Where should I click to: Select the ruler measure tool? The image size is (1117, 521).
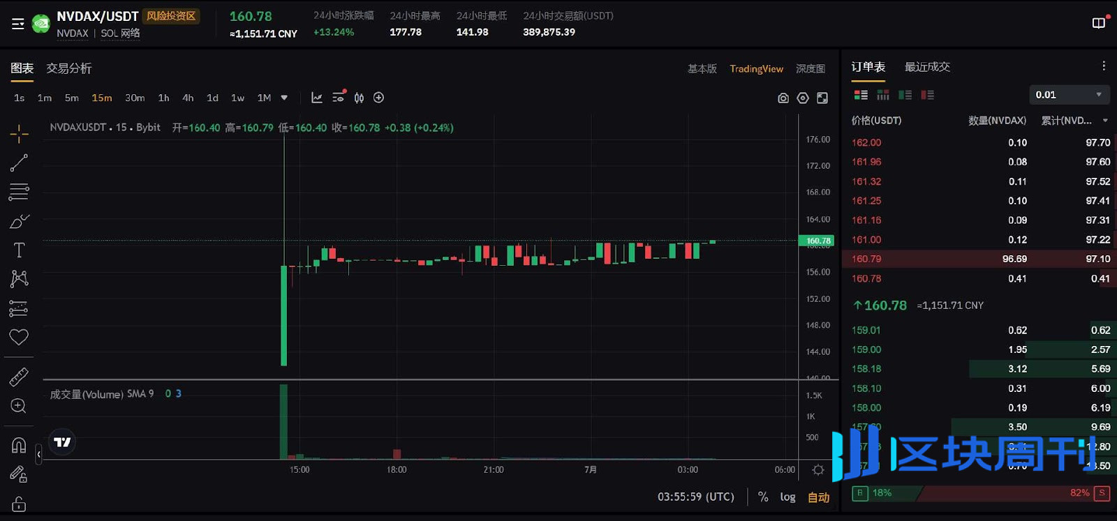click(19, 377)
